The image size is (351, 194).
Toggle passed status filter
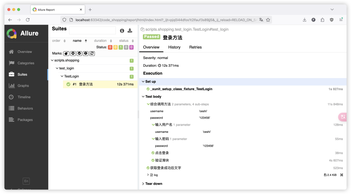[x=121, y=47]
